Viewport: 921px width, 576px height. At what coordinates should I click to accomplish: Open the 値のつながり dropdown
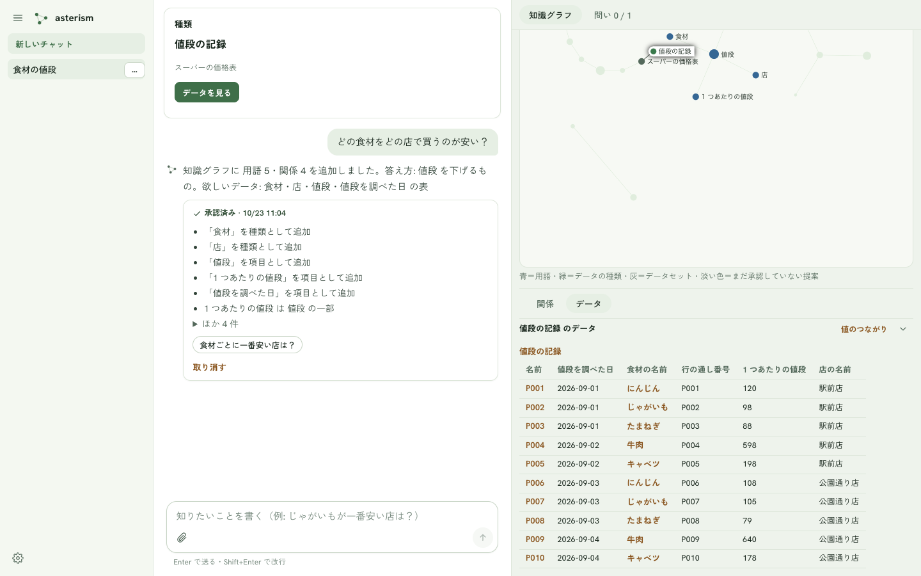click(874, 329)
